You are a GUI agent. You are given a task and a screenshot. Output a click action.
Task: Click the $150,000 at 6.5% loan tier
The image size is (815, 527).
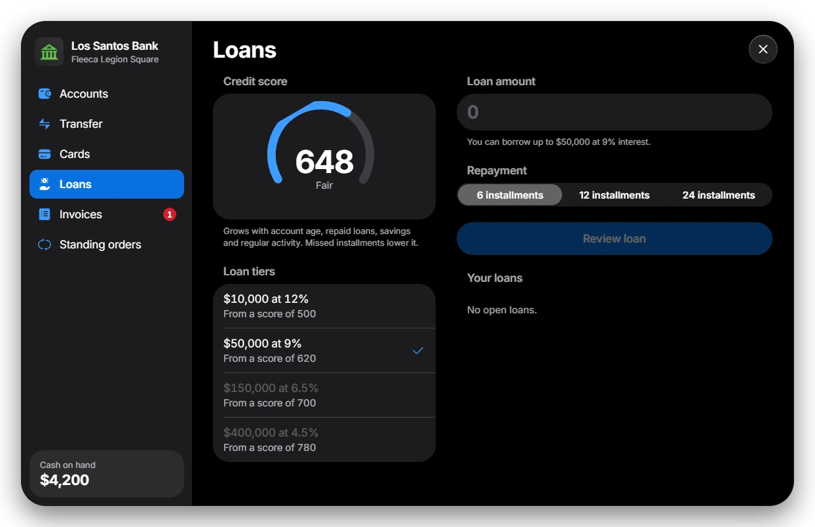point(324,395)
